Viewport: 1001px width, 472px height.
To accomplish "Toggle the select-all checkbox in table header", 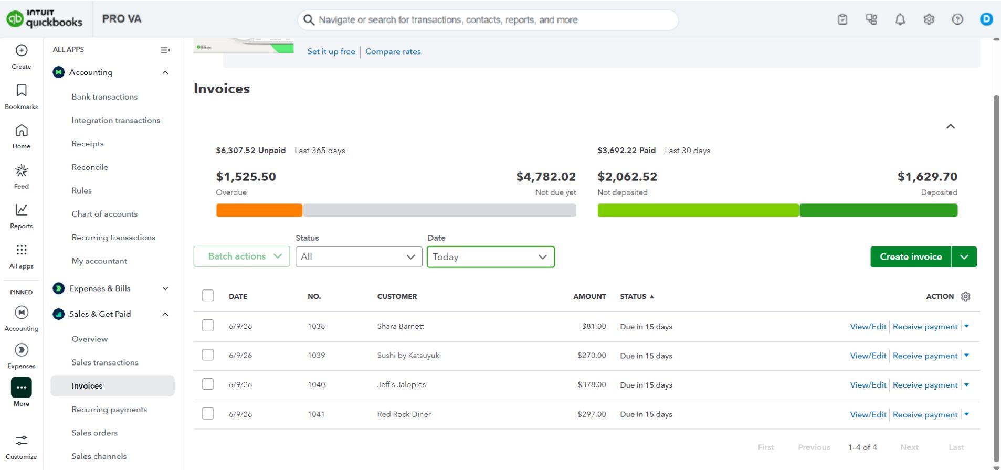I will [208, 296].
